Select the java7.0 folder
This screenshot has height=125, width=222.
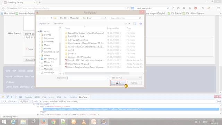[71, 50]
